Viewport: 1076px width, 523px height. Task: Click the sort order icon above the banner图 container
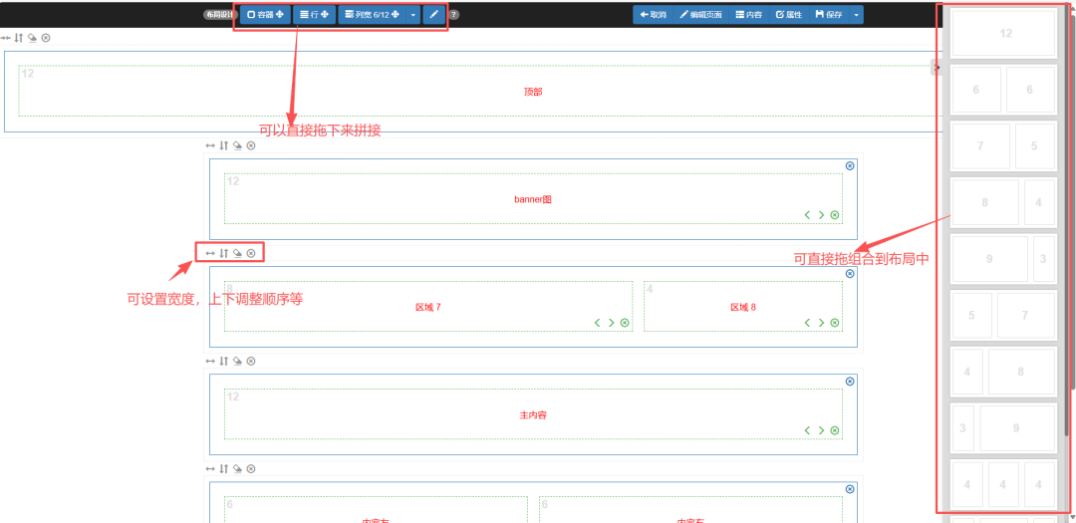pos(224,145)
